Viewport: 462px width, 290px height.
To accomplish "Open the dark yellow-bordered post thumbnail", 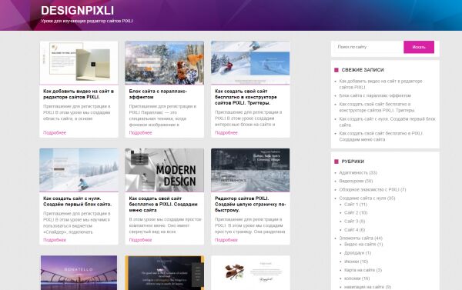I will pos(165,273).
